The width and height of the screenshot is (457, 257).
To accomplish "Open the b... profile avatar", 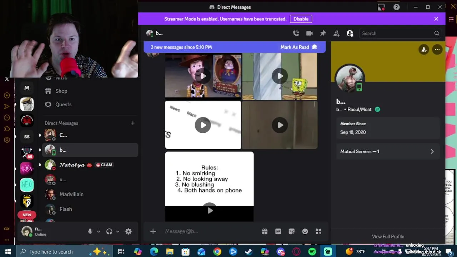I will tap(350, 79).
